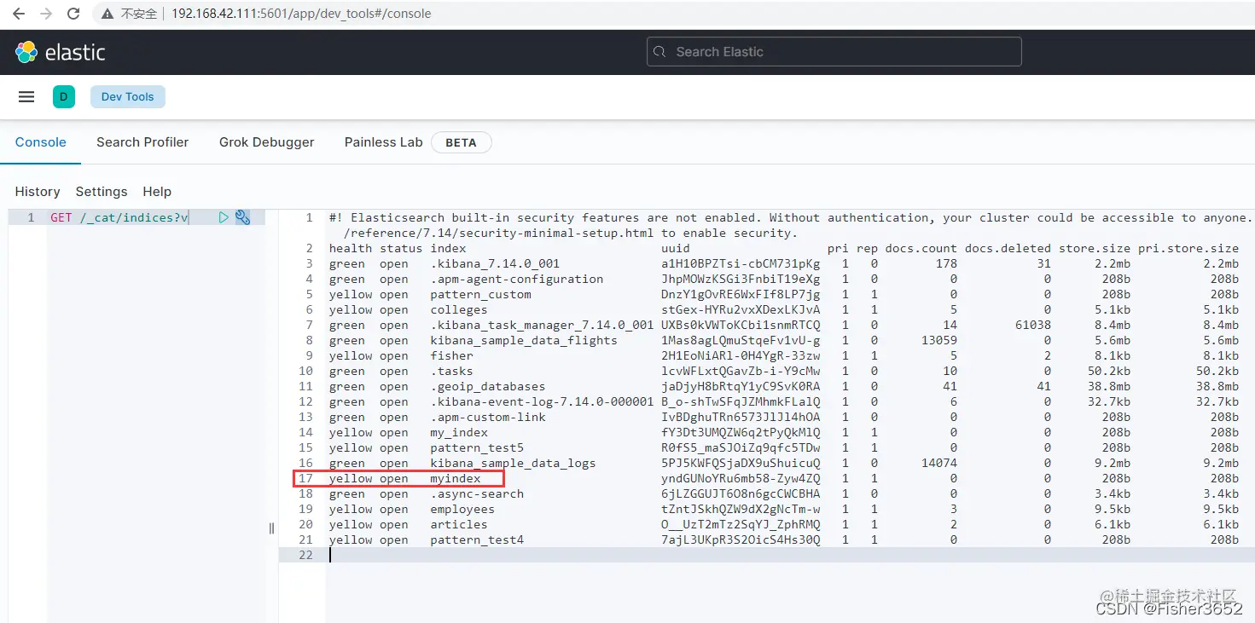Viewport: 1255px width, 623px height.
Task: Click the pattern_custom index name
Action: click(481, 294)
